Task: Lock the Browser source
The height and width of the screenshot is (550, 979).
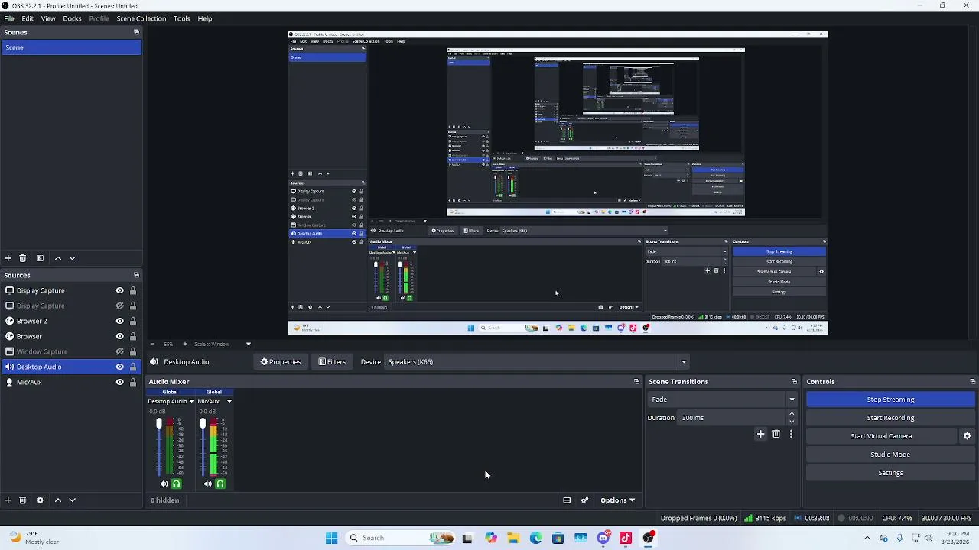Action: click(133, 336)
